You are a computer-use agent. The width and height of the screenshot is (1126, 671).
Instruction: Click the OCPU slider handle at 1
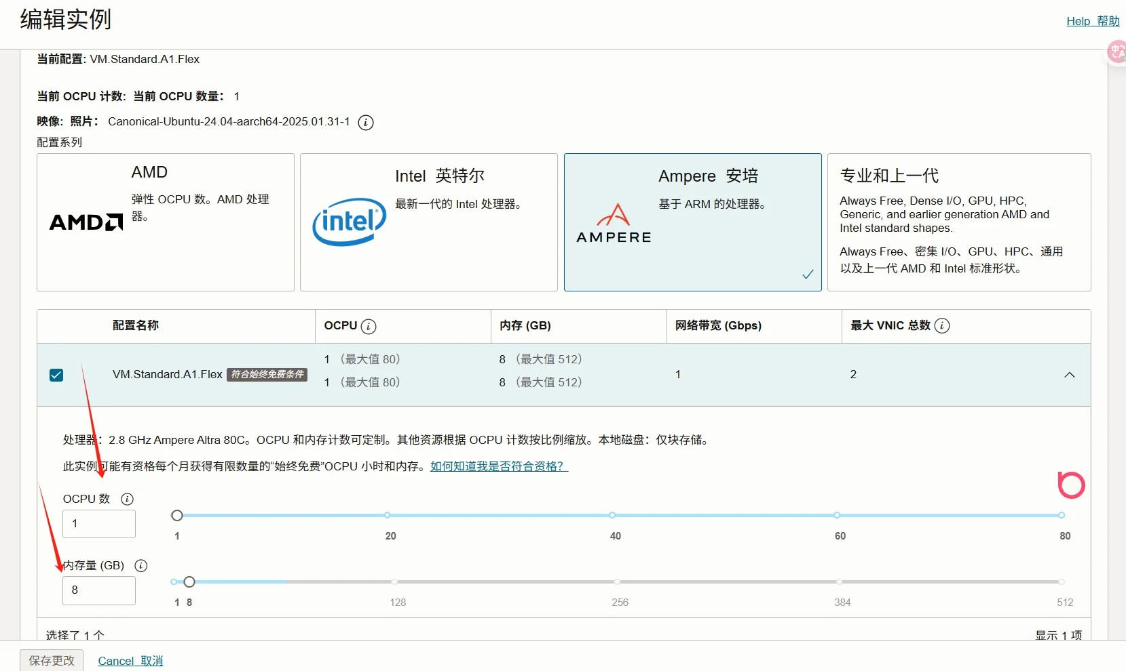(177, 516)
